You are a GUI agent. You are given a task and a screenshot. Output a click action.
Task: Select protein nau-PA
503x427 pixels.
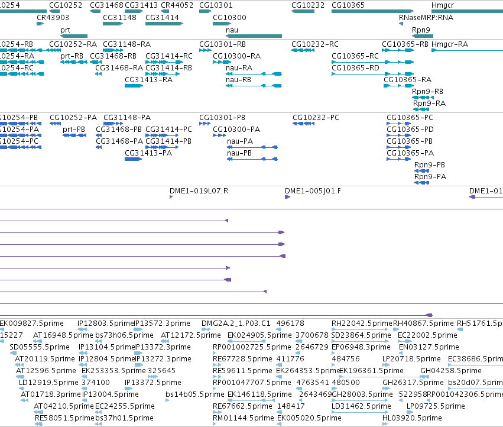252,147
